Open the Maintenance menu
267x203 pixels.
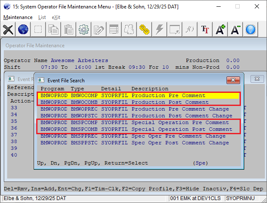(x=18, y=17)
